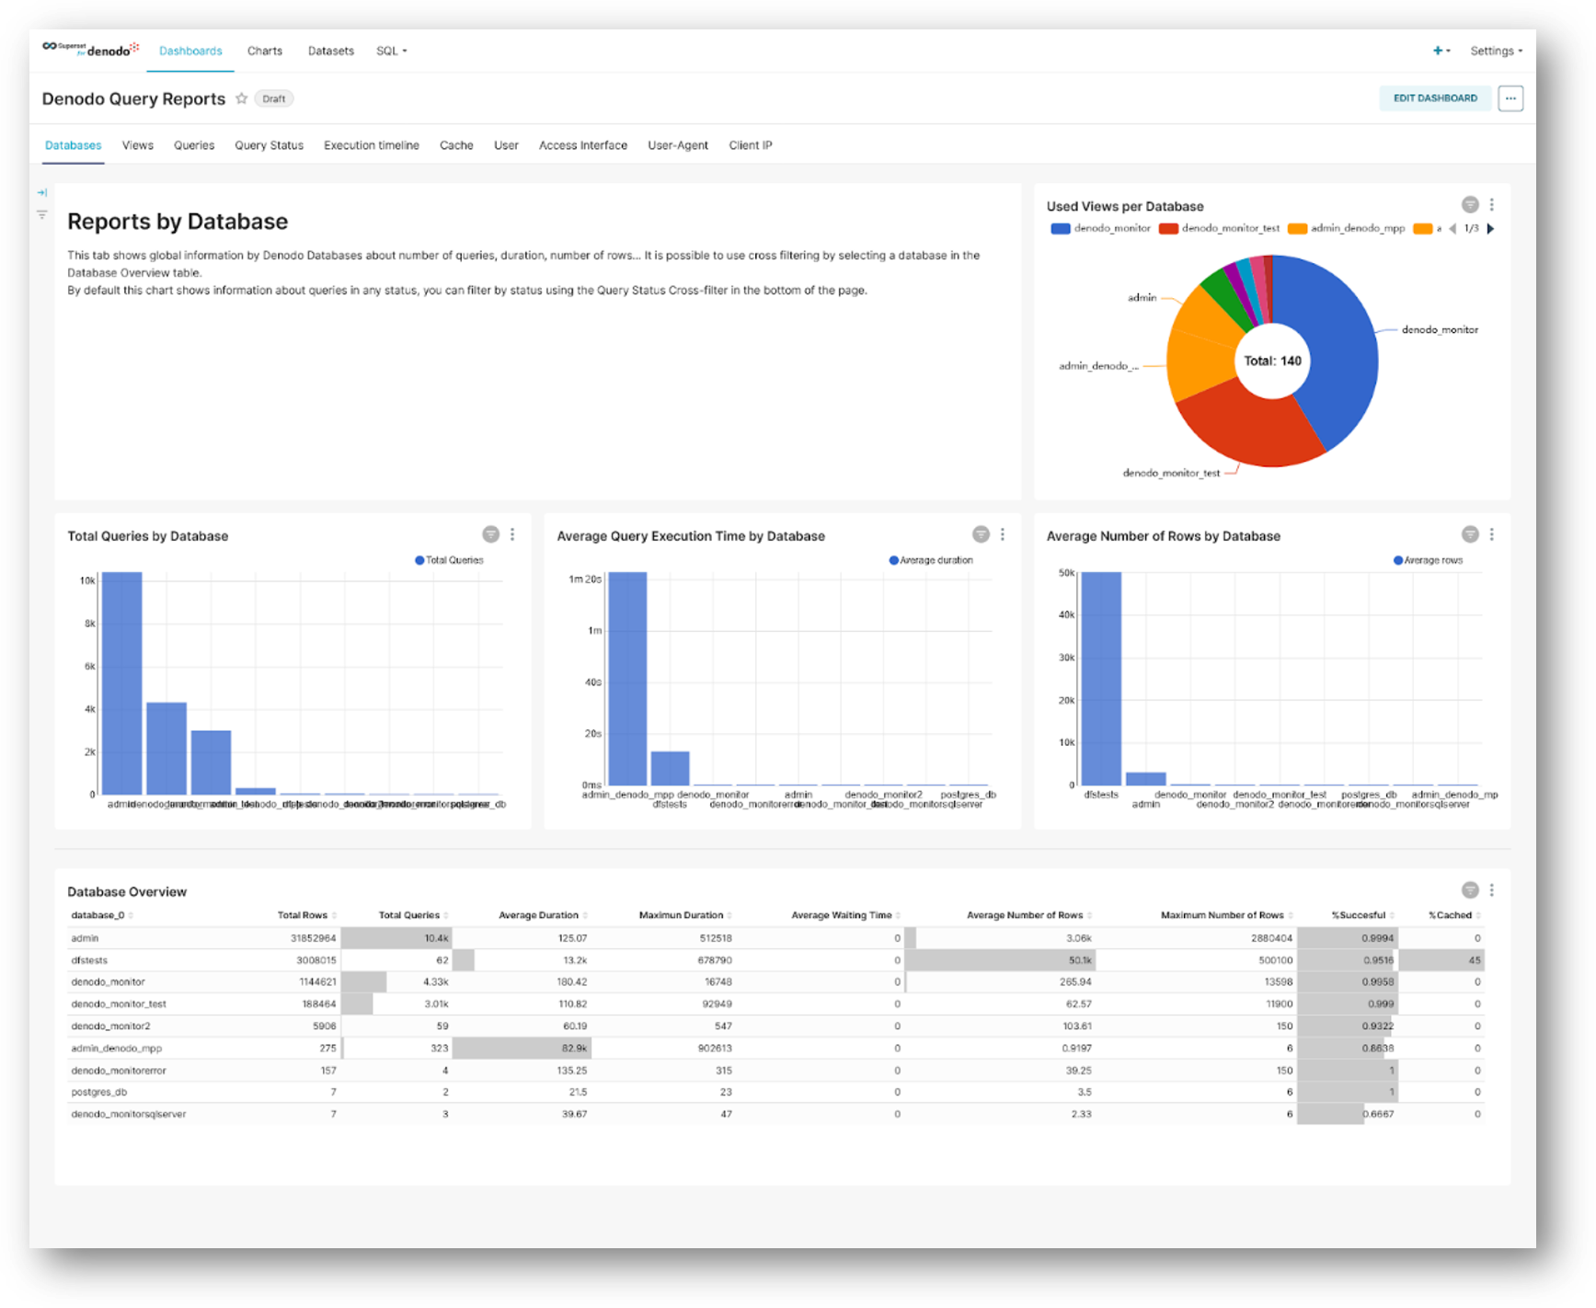Open the Settings dropdown

pyautogui.click(x=1496, y=52)
